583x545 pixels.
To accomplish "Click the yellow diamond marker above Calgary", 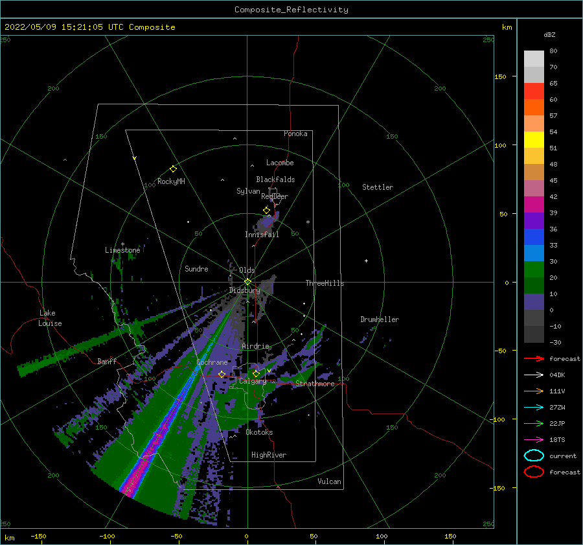I will coord(256,373).
